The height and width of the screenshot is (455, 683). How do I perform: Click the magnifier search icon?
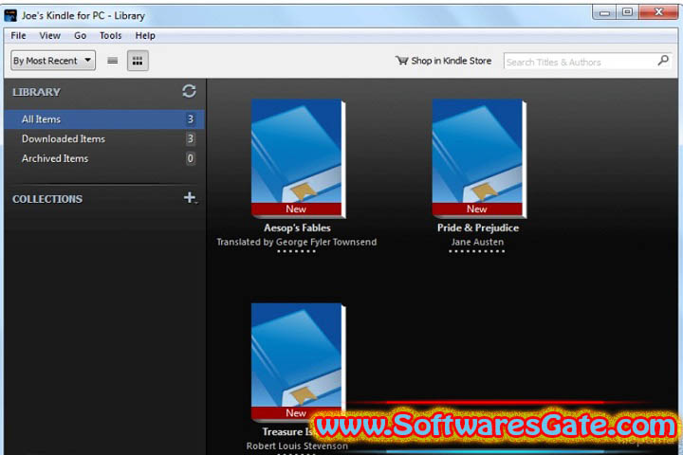663,61
